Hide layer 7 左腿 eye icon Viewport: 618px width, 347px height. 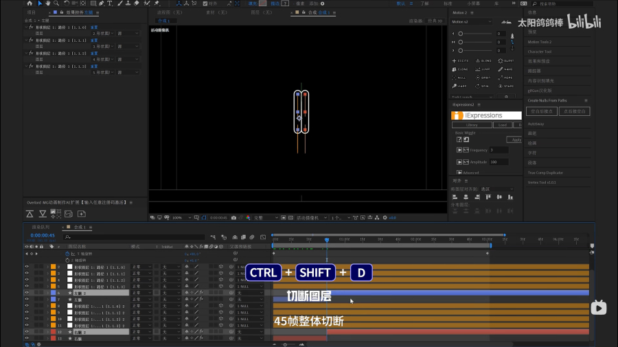(x=27, y=300)
